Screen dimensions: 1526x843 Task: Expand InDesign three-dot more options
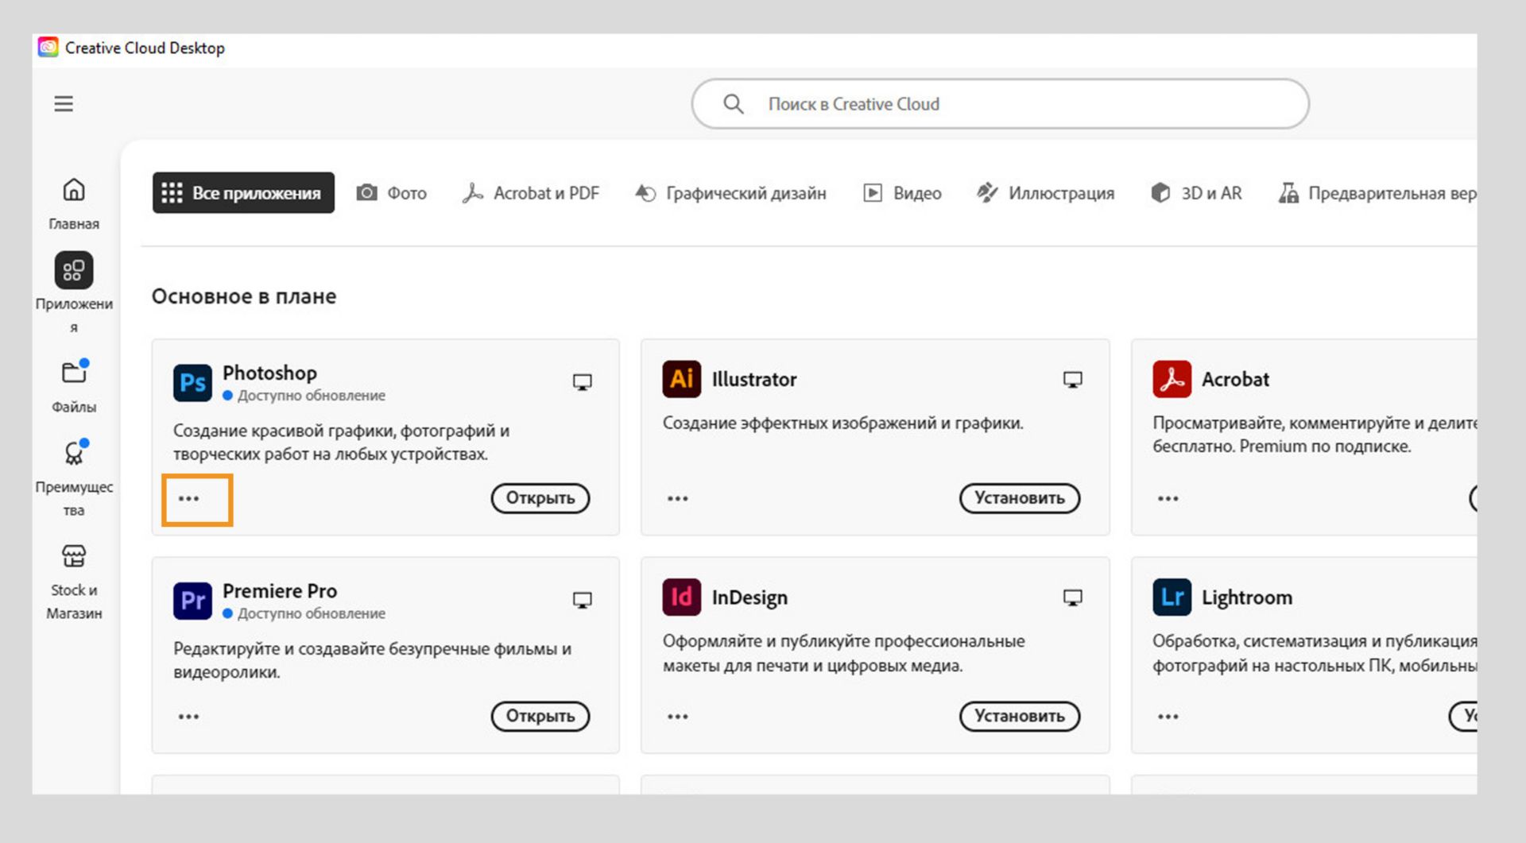[678, 717]
